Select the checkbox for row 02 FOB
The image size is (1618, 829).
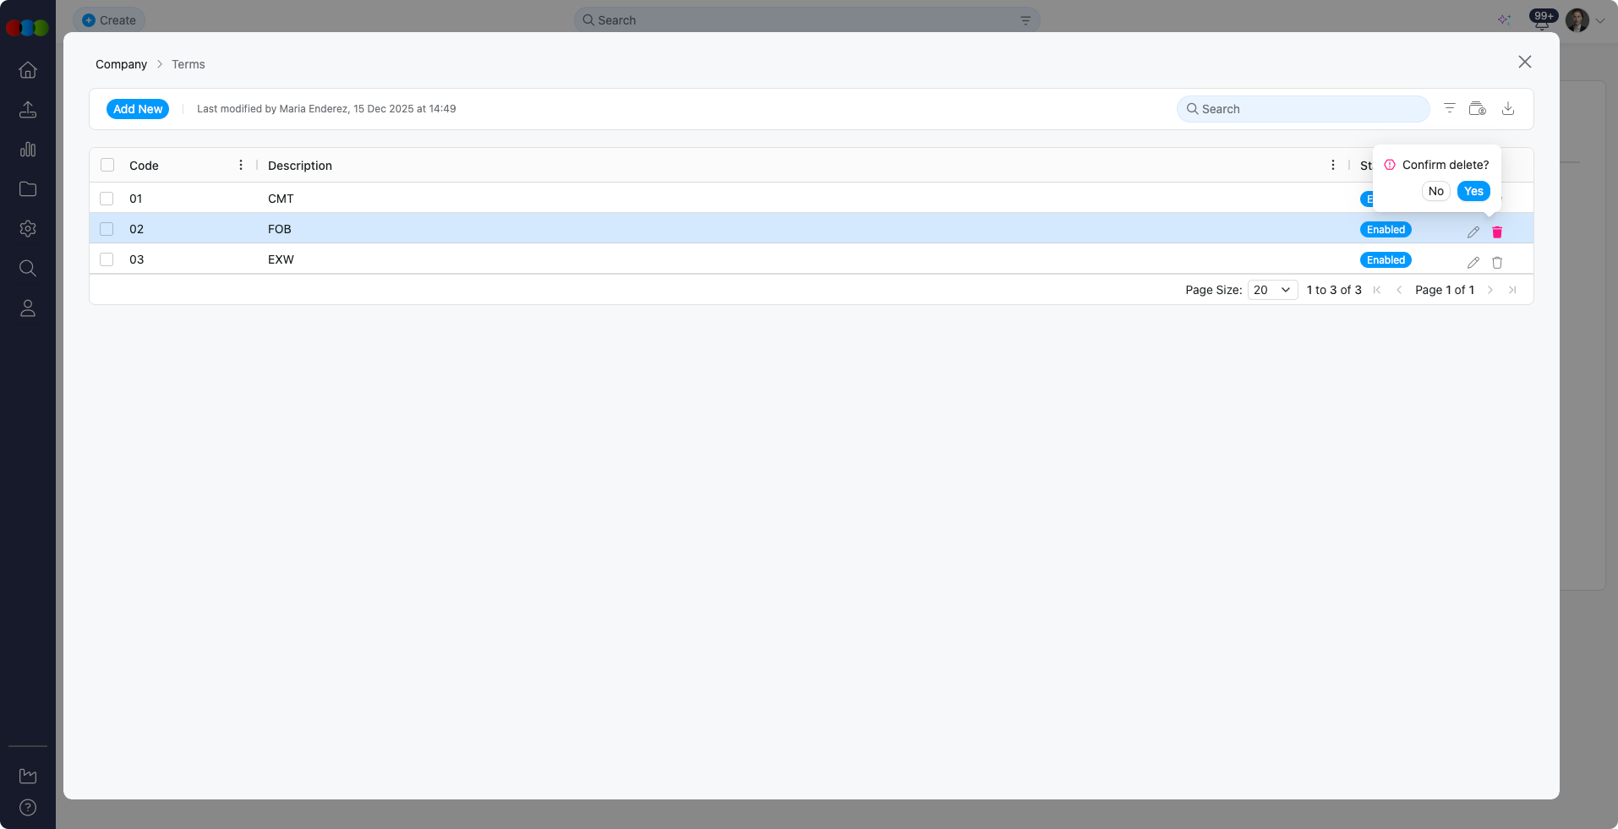pyautogui.click(x=107, y=229)
